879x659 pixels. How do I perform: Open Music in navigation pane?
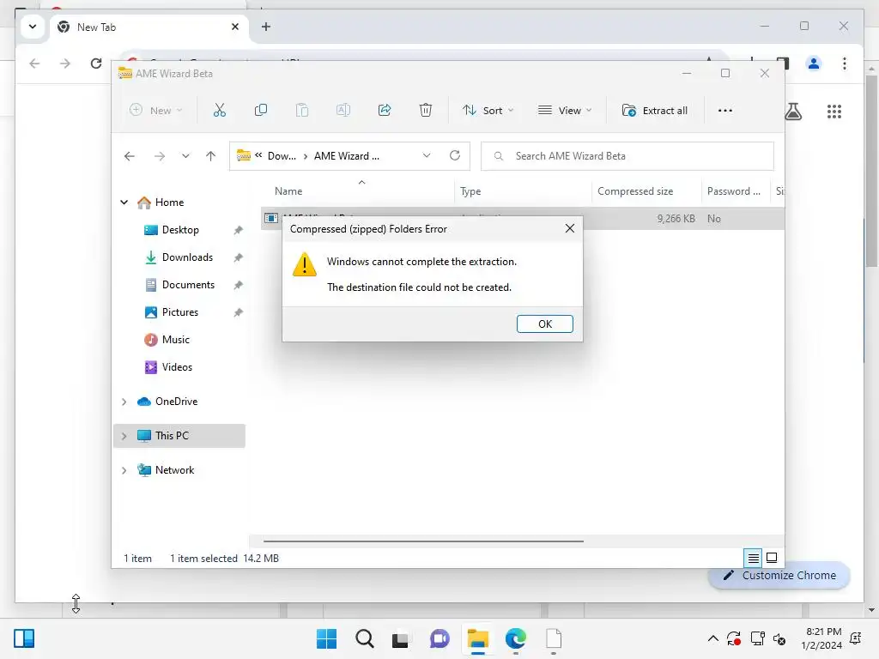click(x=175, y=340)
